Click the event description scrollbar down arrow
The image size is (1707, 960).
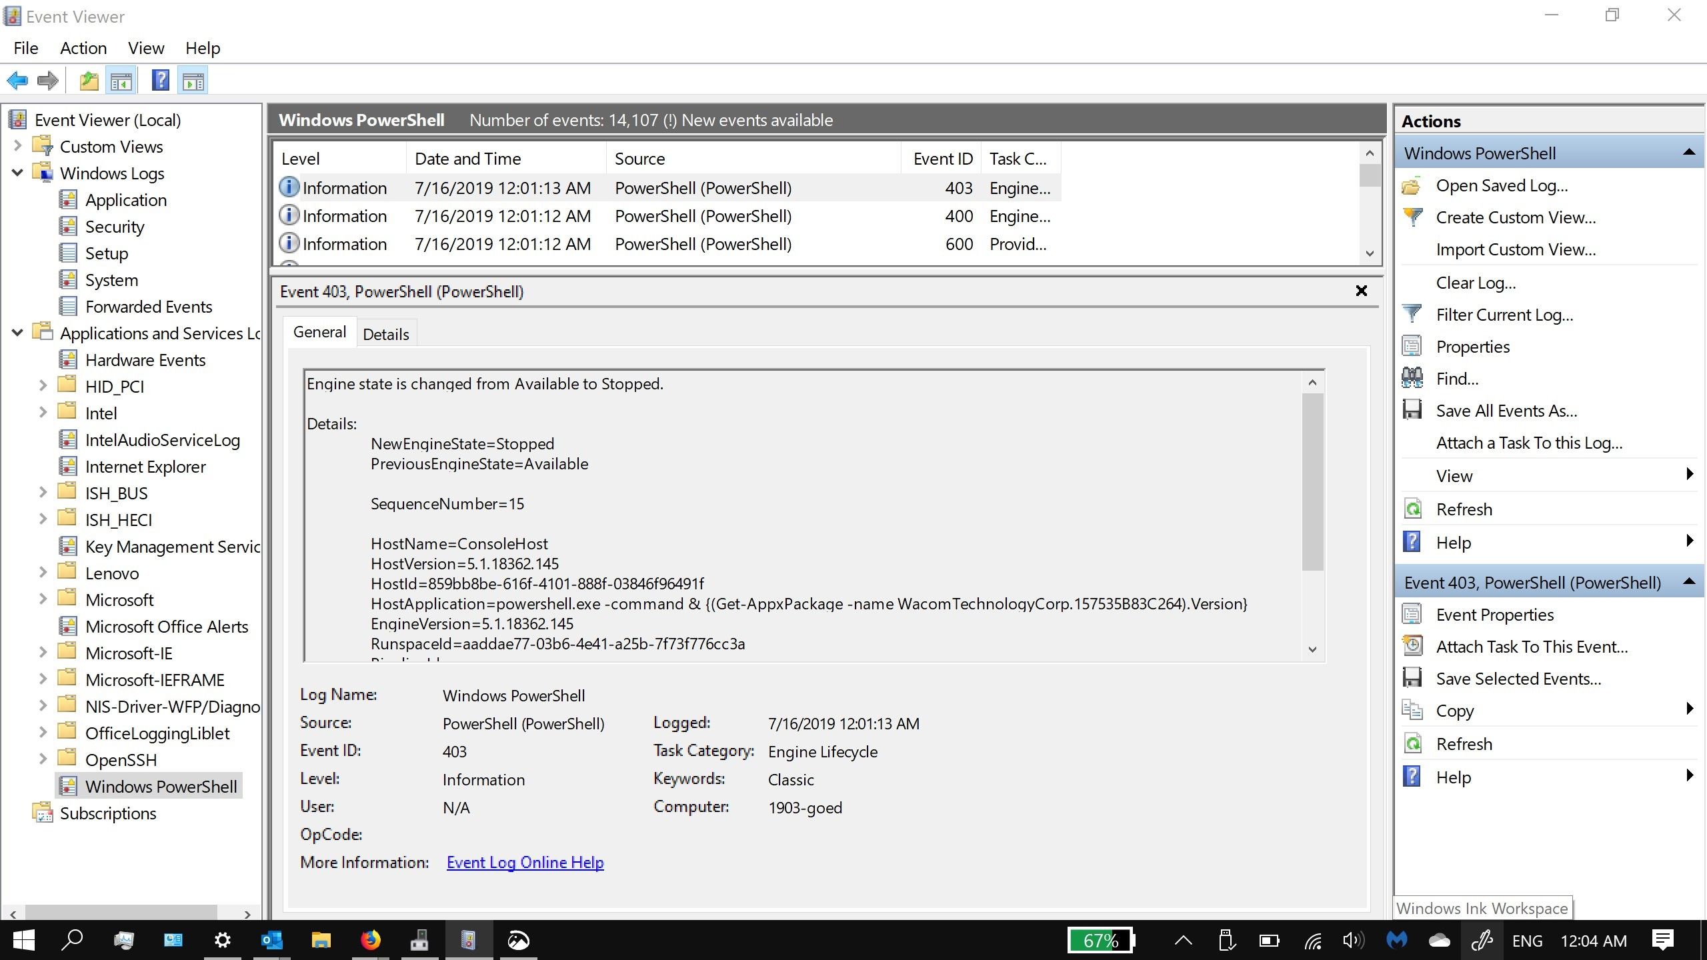pyautogui.click(x=1312, y=649)
